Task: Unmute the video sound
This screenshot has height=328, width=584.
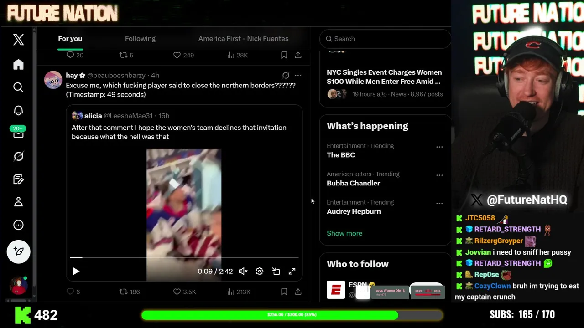Action: 243,271
